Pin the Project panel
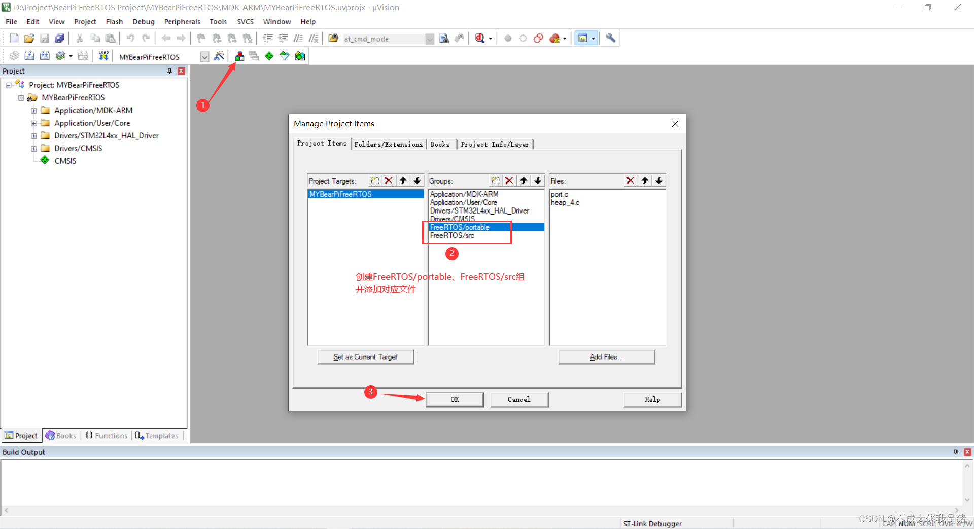This screenshot has height=529, width=974. point(169,71)
